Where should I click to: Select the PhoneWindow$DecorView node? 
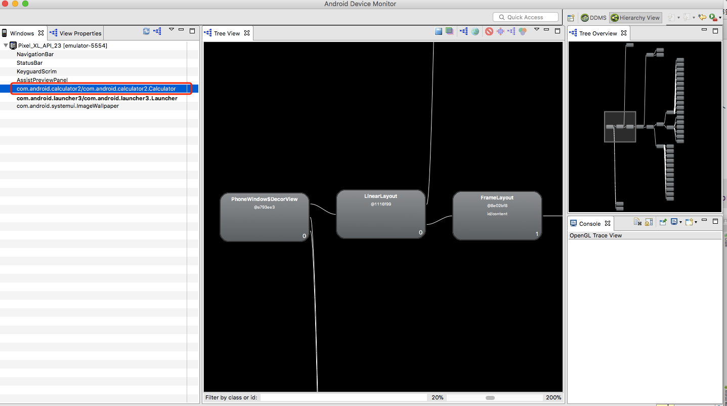click(265, 217)
